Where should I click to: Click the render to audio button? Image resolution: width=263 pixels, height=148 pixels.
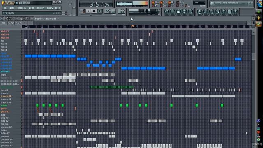[212, 12]
